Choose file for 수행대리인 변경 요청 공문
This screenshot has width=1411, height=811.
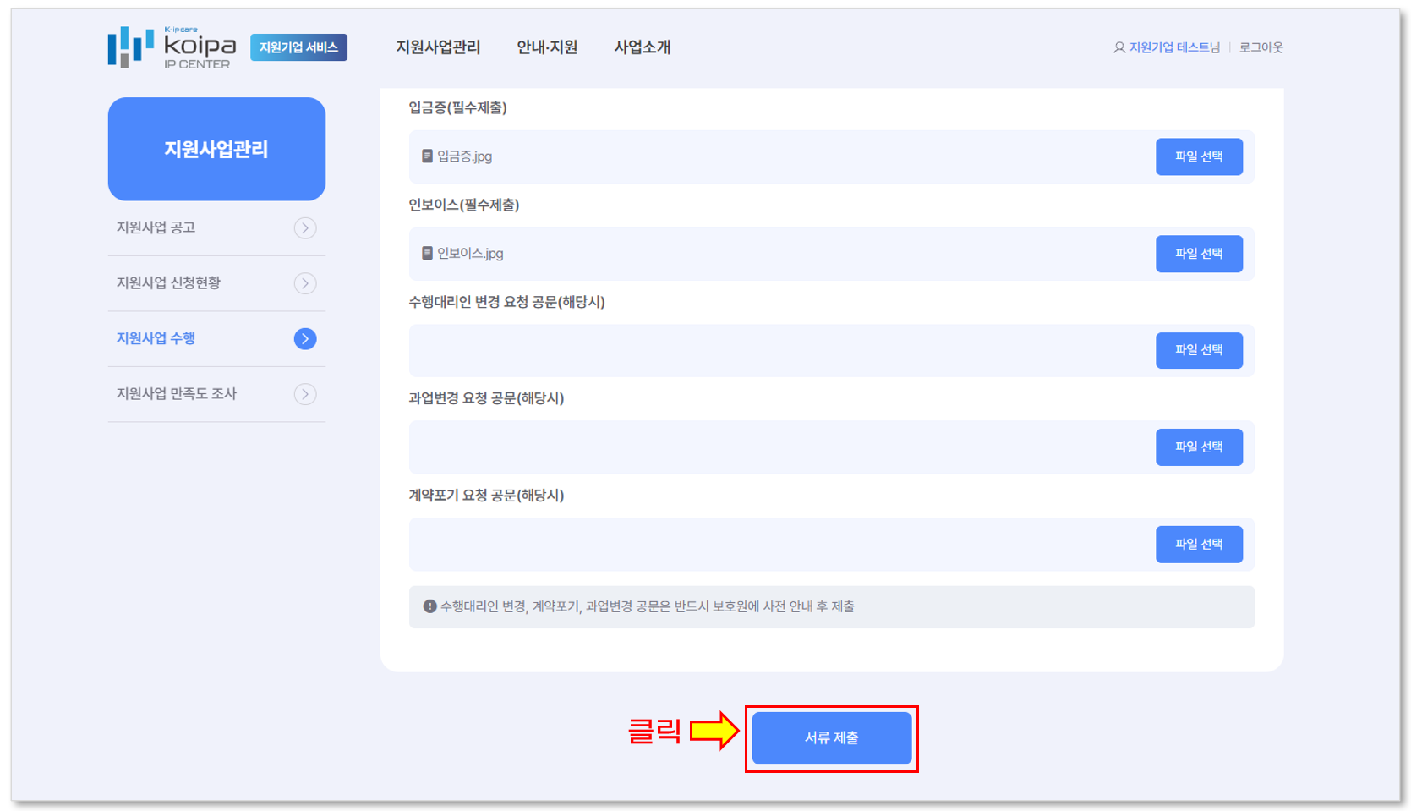tap(1198, 350)
